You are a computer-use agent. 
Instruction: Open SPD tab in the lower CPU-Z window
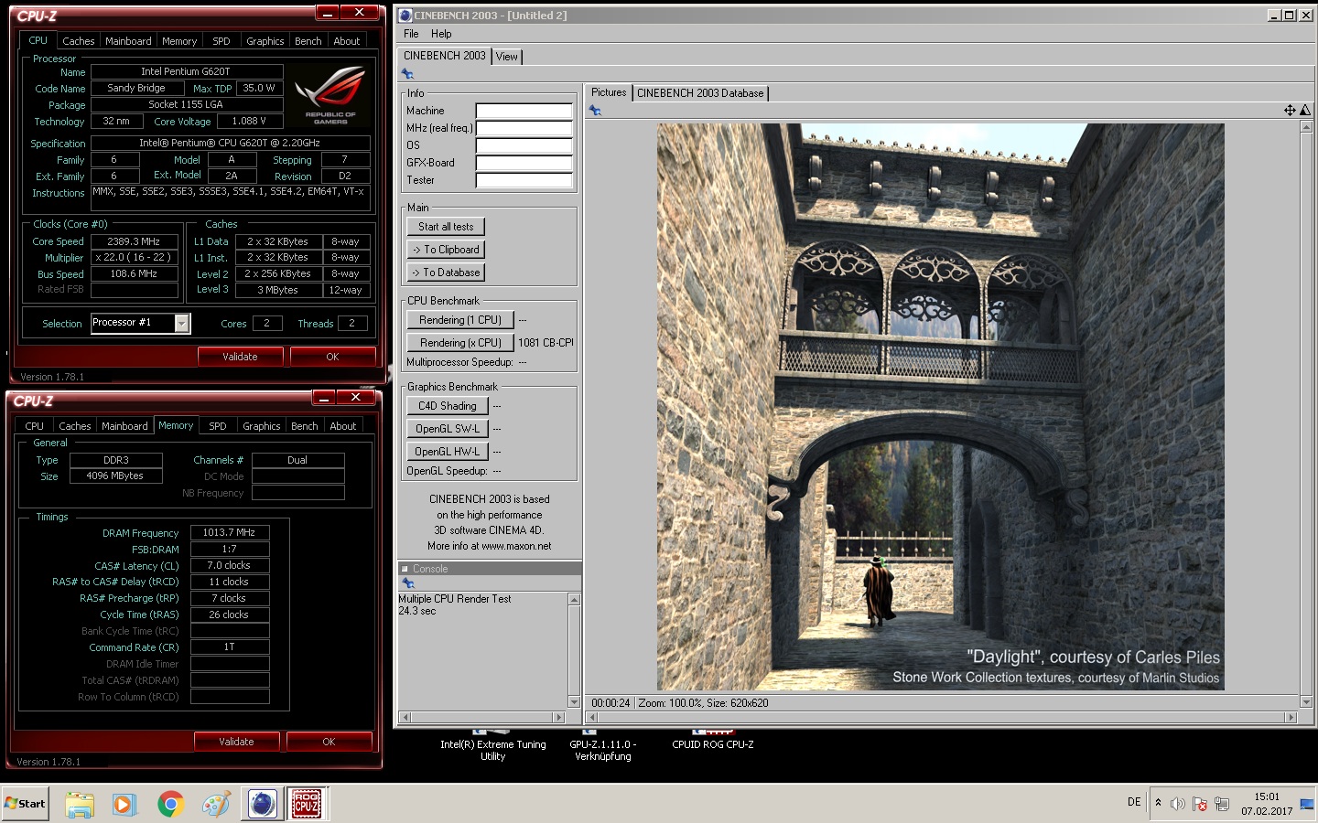pyautogui.click(x=218, y=426)
